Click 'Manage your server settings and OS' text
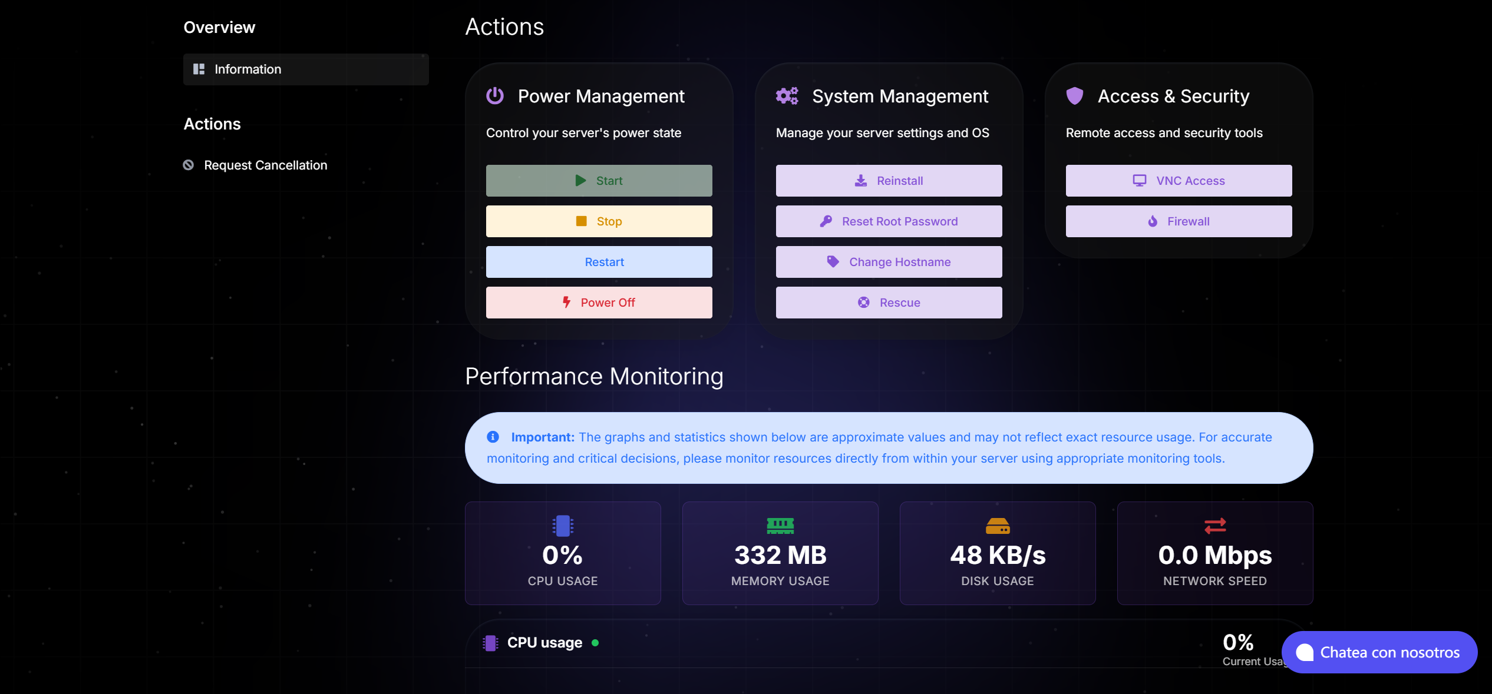 coord(882,133)
